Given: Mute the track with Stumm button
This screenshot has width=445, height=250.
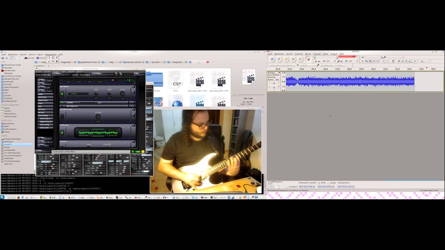Looking at the screenshot, I should point(271,80).
